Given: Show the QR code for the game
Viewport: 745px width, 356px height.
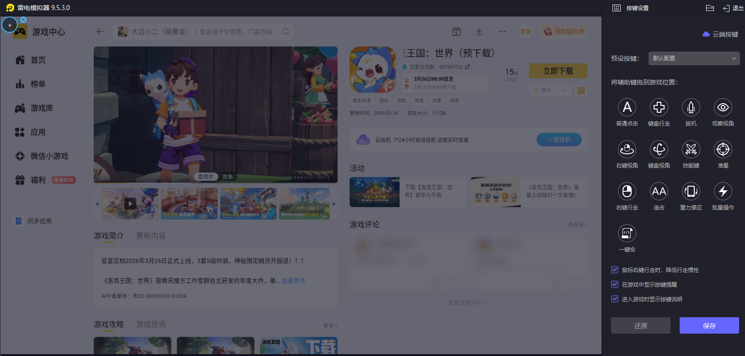Looking at the screenshot, I should pos(581,90).
